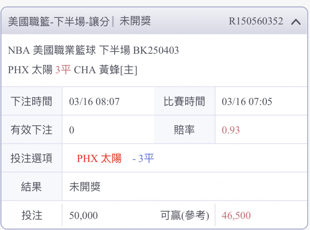Image resolution: width=310 pixels, height=230 pixels.
Task: Select the 美國職籃-下半場-讓分 header title
Action: click(x=59, y=21)
